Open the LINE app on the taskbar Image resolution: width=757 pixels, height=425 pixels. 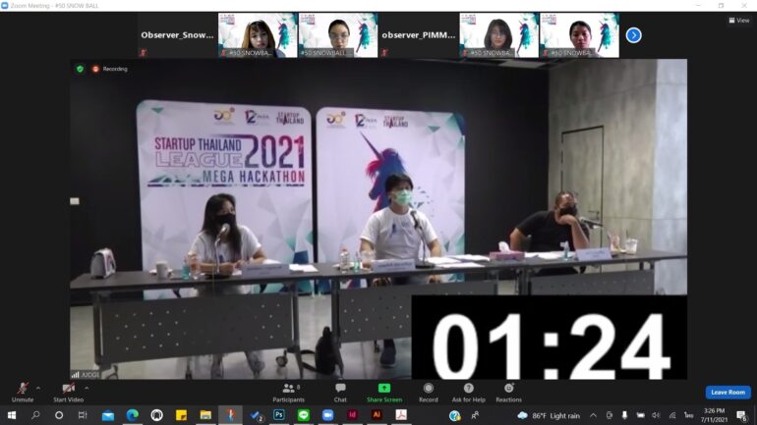[303, 415]
